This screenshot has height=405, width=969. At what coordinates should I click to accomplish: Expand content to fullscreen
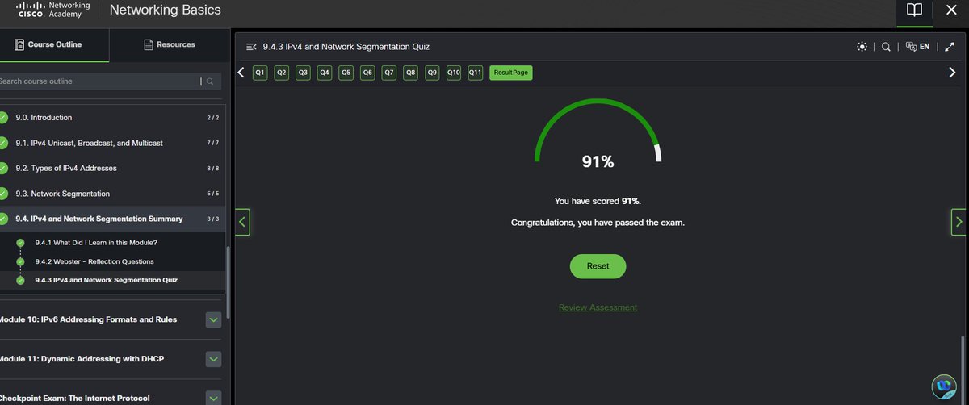pos(950,47)
